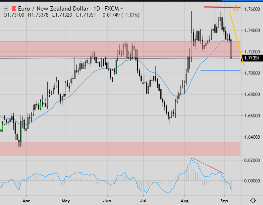Expand the FXCM dropdown chevron
This screenshot has width=263, height=205.
(122, 8)
